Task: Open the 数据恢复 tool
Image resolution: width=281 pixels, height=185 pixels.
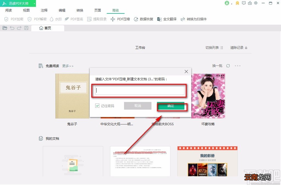Action: (x=144, y=19)
